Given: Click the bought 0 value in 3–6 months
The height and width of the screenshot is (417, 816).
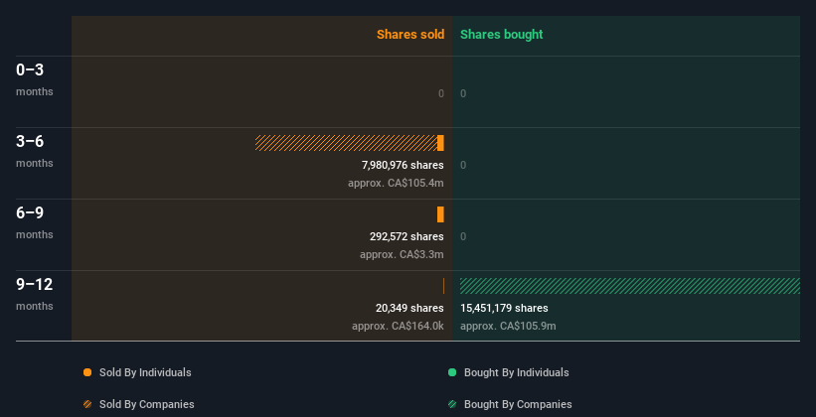Looking at the screenshot, I should [x=463, y=165].
